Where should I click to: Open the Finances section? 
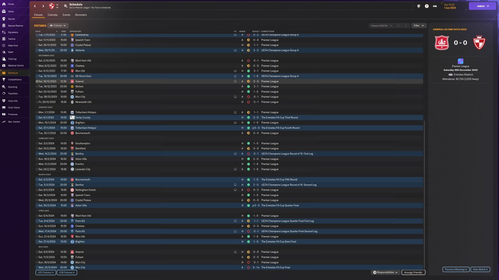[x=14, y=114]
